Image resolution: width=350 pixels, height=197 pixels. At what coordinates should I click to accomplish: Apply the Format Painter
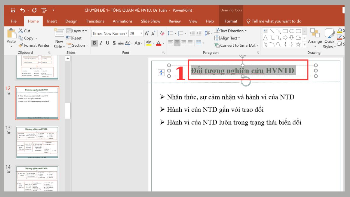pyautogui.click(x=34, y=45)
